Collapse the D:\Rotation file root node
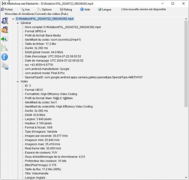Image resolution: width=189 pixels, height=180 pixels. point(13,19)
